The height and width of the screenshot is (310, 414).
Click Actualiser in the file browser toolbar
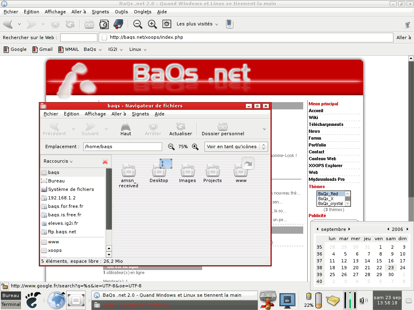tap(181, 129)
